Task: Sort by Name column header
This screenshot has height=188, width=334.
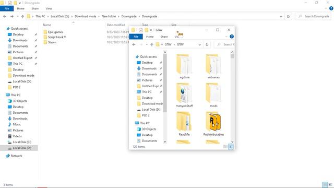Action: coord(47,25)
